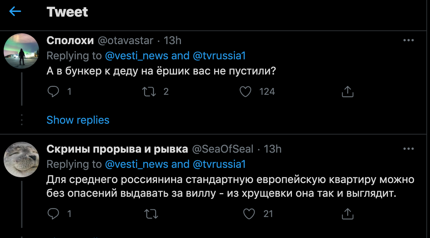The width and height of the screenshot is (430, 238).
Task: Open the Сполохи display name
Action: pos(70,41)
